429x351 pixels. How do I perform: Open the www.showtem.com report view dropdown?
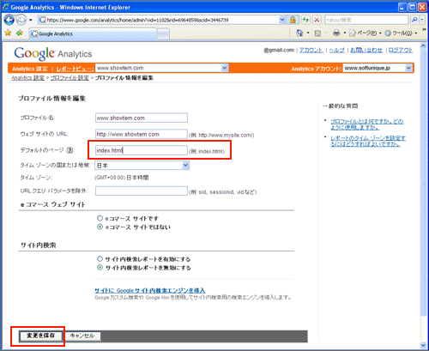pyautogui.click(x=161, y=68)
